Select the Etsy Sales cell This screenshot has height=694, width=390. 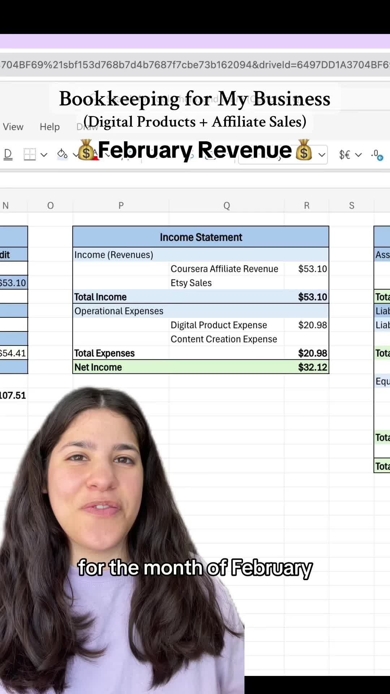(x=226, y=283)
